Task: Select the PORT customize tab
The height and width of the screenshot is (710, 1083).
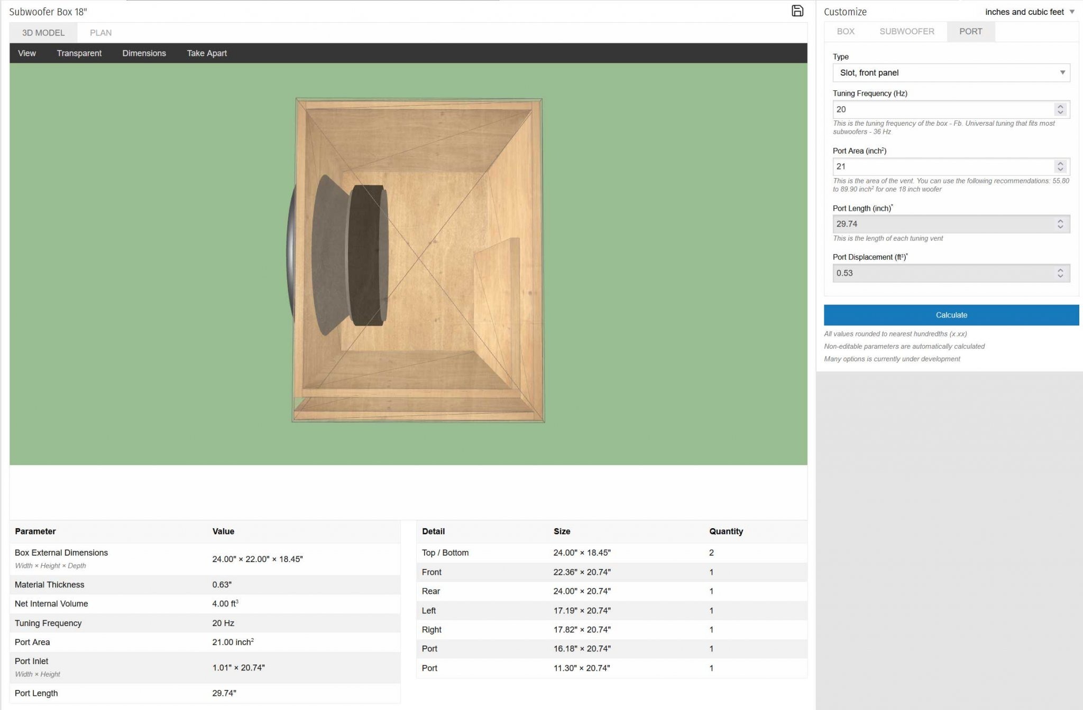Action: coord(971,32)
